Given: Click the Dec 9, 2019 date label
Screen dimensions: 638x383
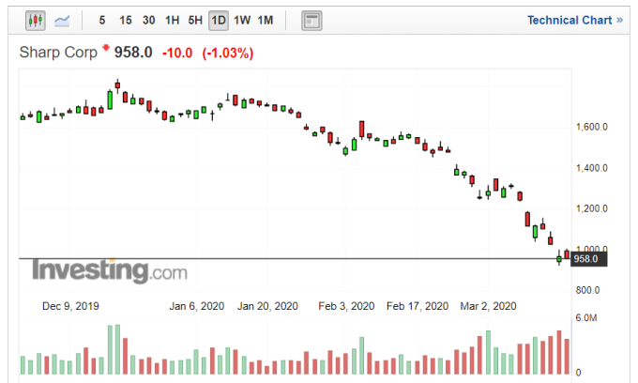Looking at the screenshot, I should pos(70,306).
